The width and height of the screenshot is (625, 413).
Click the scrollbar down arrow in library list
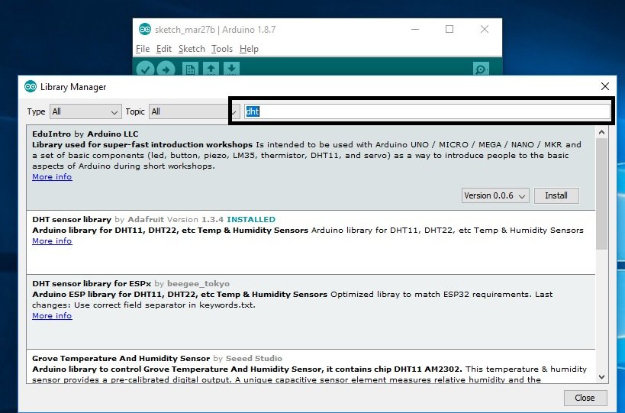coord(602,376)
